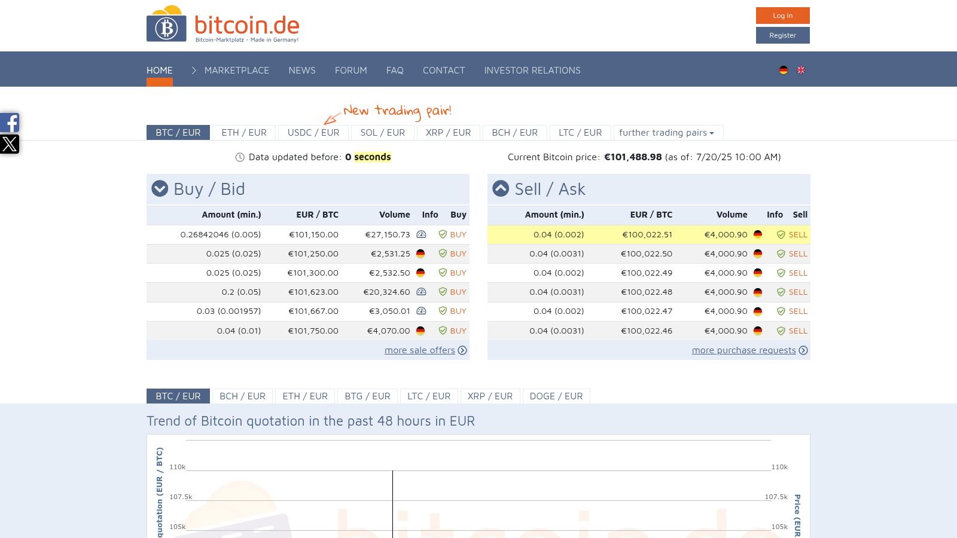Open the FAQ menu item
Viewport: 957px width, 538px height.
click(x=395, y=70)
